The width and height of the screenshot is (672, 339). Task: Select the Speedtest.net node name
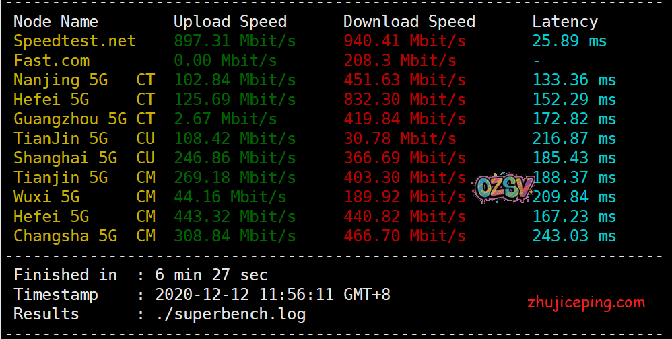point(75,41)
